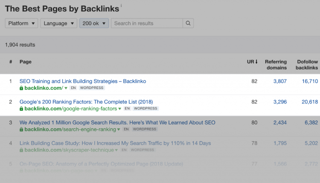Click lock icon beside google-ranking-factors URL
The width and height of the screenshot is (320, 183).
click(21, 109)
